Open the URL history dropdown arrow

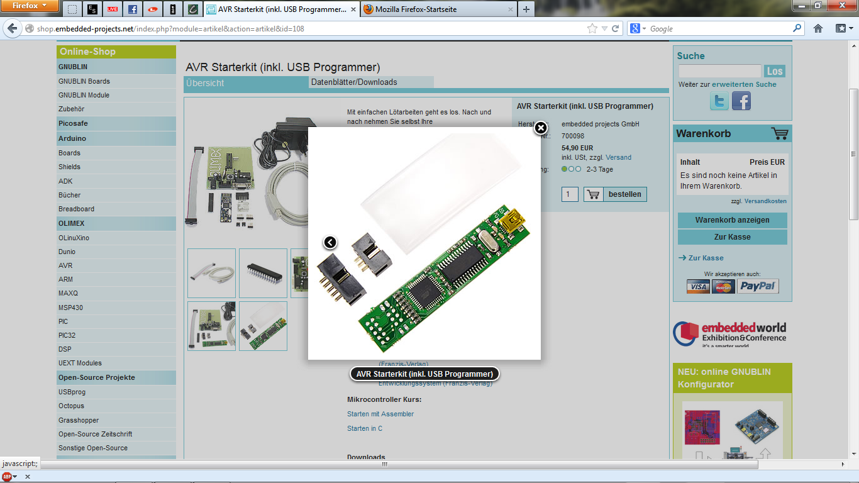point(604,28)
